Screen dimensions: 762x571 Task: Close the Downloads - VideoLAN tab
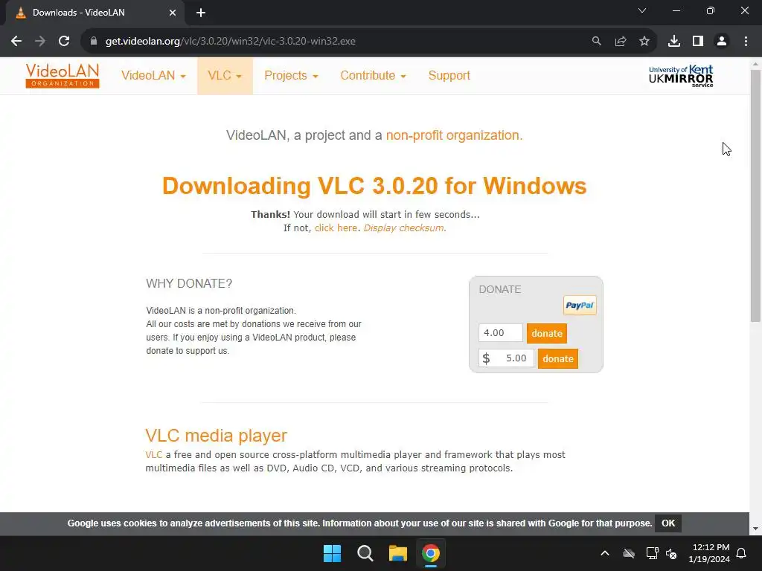click(x=173, y=13)
